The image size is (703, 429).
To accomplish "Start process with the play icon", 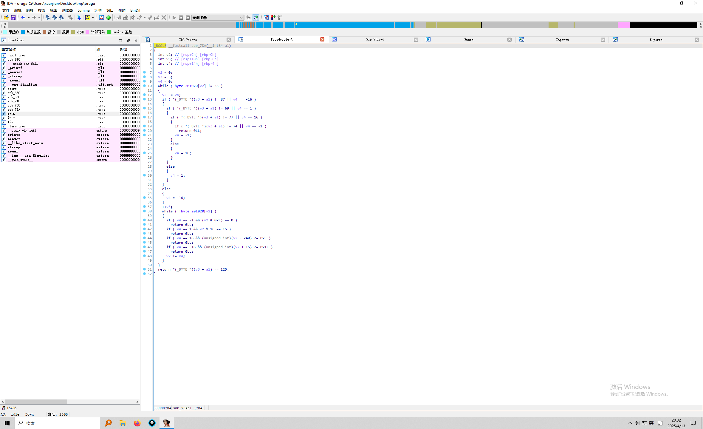I will [x=174, y=18].
